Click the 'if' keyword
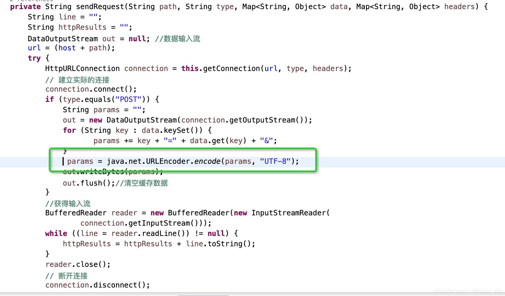Screen dimensions: 505x296 (x=49, y=99)
